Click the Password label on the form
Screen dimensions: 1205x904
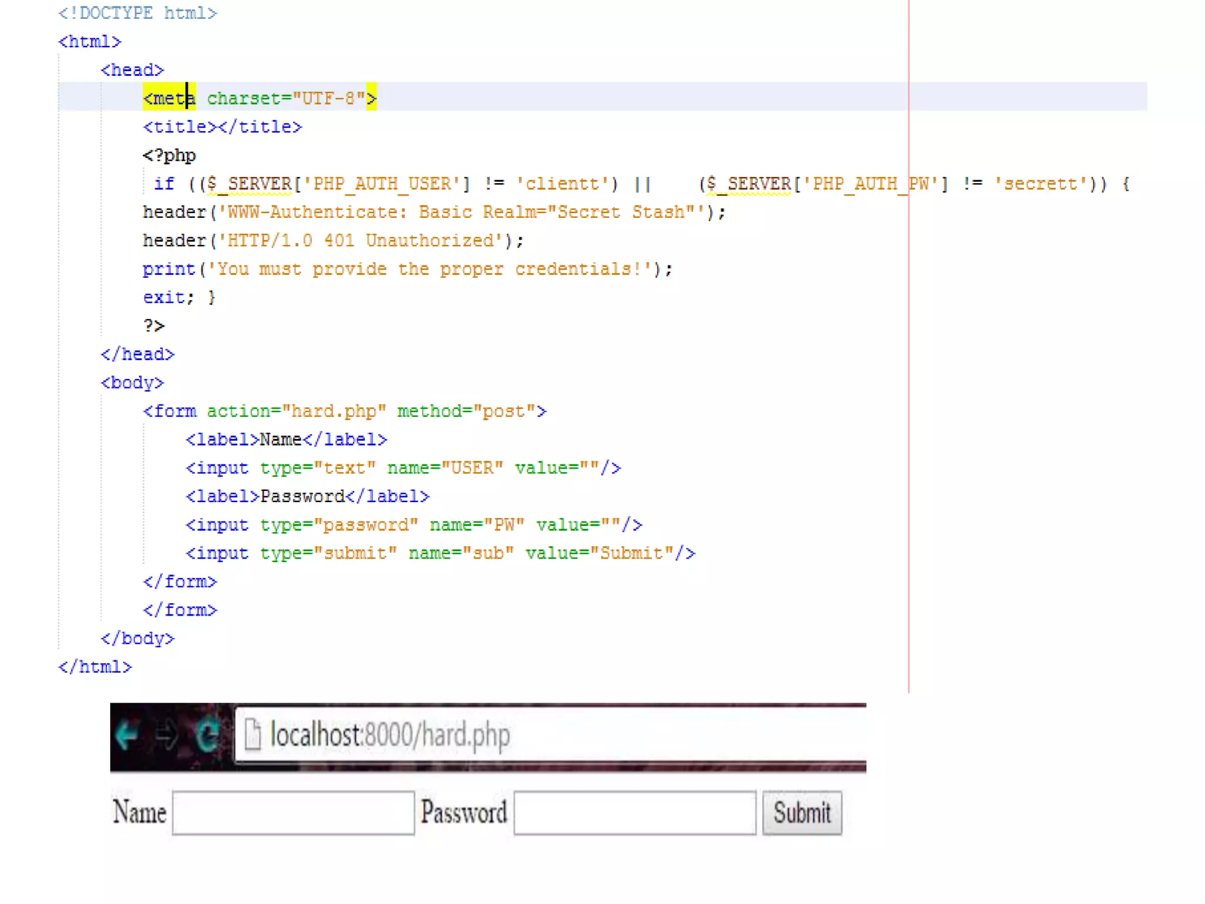click(463, 813)
